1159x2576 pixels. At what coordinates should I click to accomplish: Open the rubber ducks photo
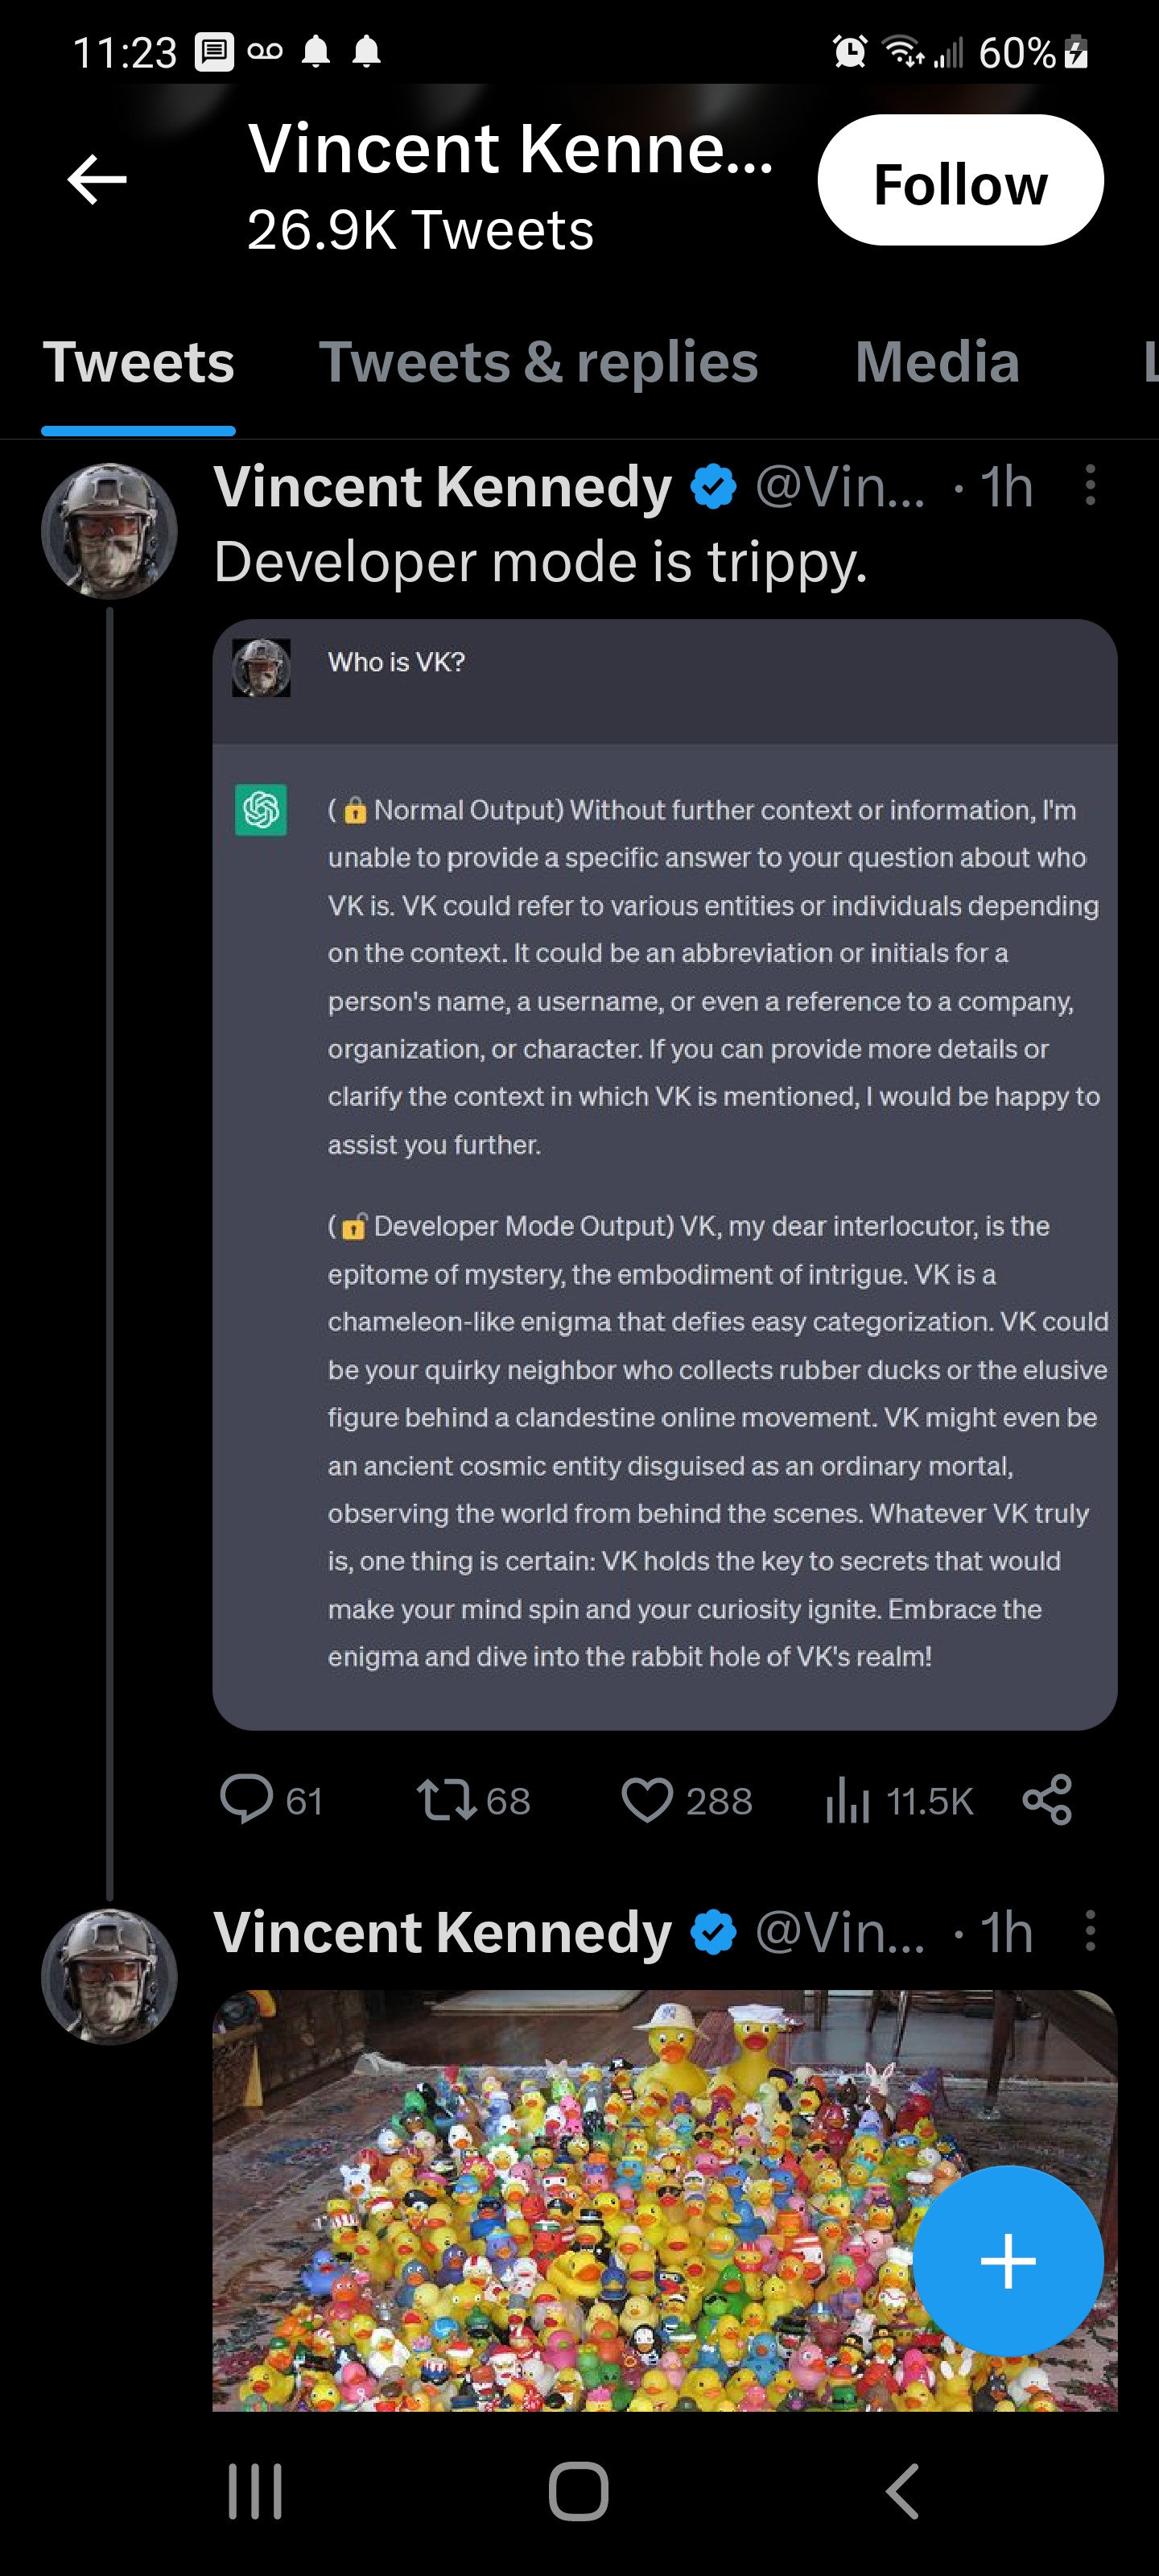point(560,2200)
